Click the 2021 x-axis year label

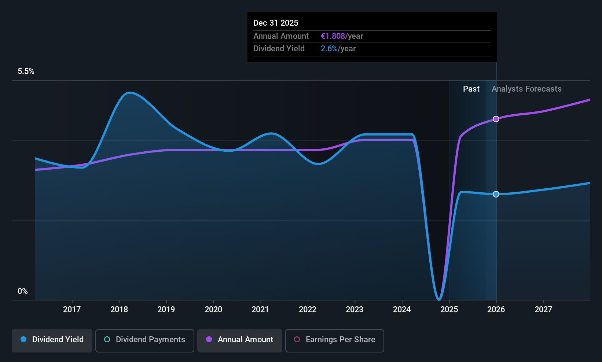pos(260,310)
